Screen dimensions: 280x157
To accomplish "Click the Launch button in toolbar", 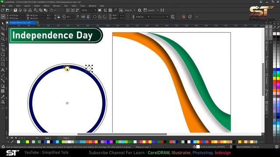I will pos(149,10).
